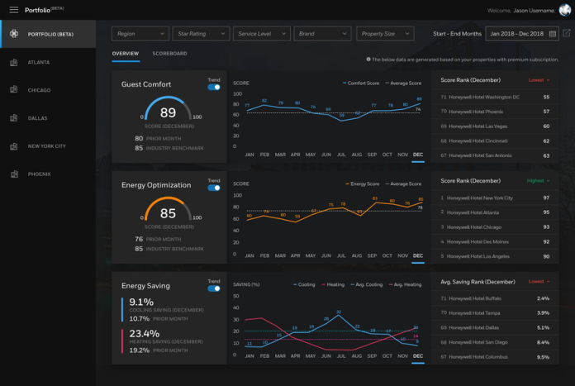Select the Overview tab
The image size is (575, 386).
126,54
